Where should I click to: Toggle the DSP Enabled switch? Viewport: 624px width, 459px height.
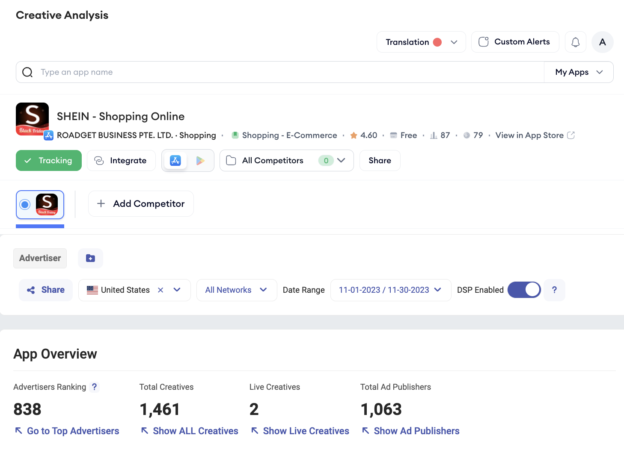[x=524, y=290]
